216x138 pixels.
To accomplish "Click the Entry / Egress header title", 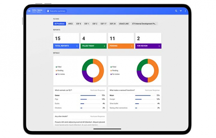I will pyautogui.click(x=37, y=10).
